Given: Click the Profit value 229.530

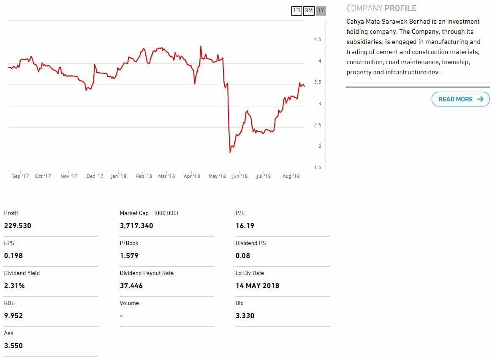Looking at the screenshot, I should (x=18, y=226).
